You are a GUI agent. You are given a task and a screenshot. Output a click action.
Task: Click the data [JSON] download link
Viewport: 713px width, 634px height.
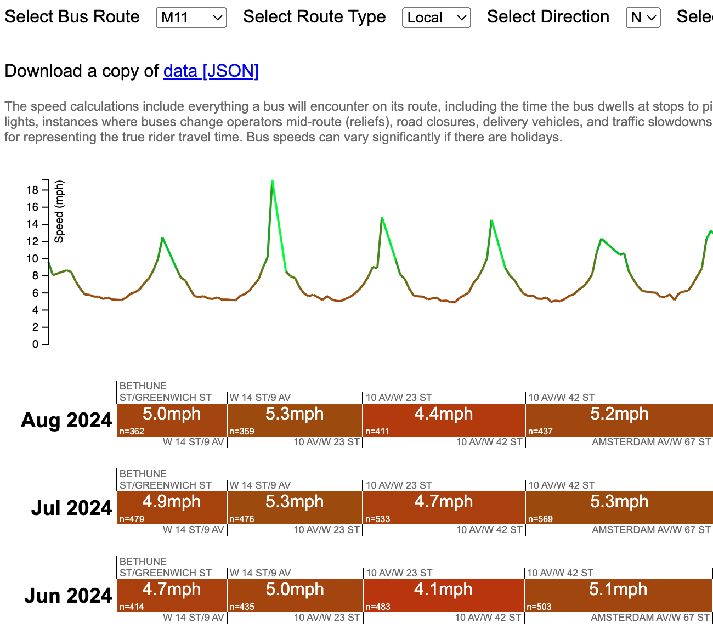[x=211, y=71]
